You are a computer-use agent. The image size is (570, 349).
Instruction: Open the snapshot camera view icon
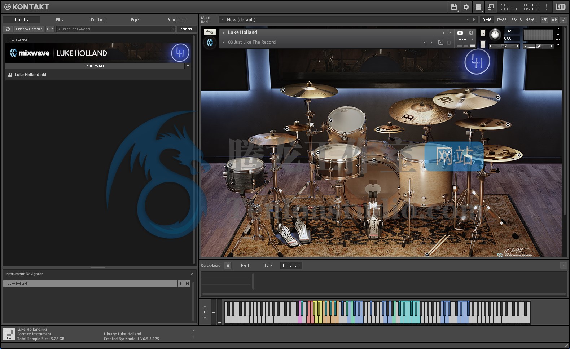(x=460, y=33)
